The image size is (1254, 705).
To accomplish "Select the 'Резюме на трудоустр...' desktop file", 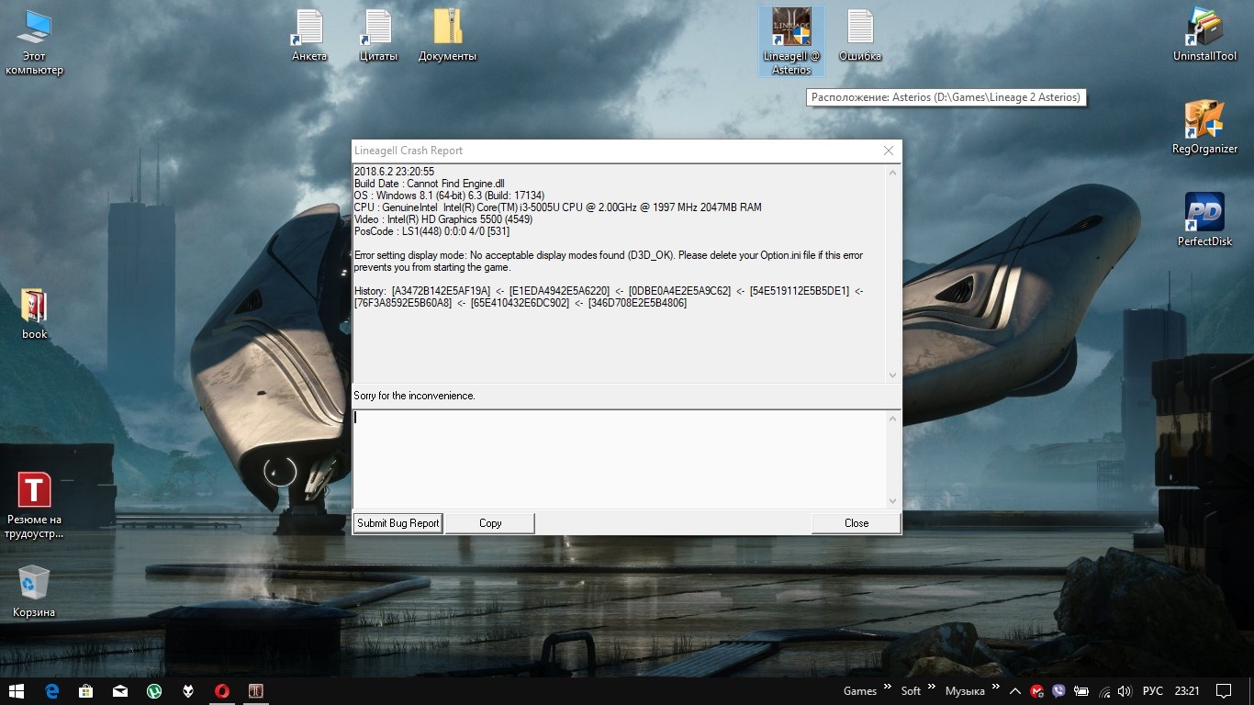I will click(35, 505).
